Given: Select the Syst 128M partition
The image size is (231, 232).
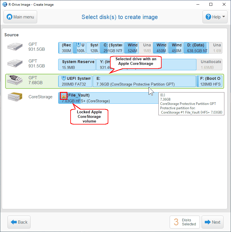Looking at the screenshot, I should [x=93, y=48].
